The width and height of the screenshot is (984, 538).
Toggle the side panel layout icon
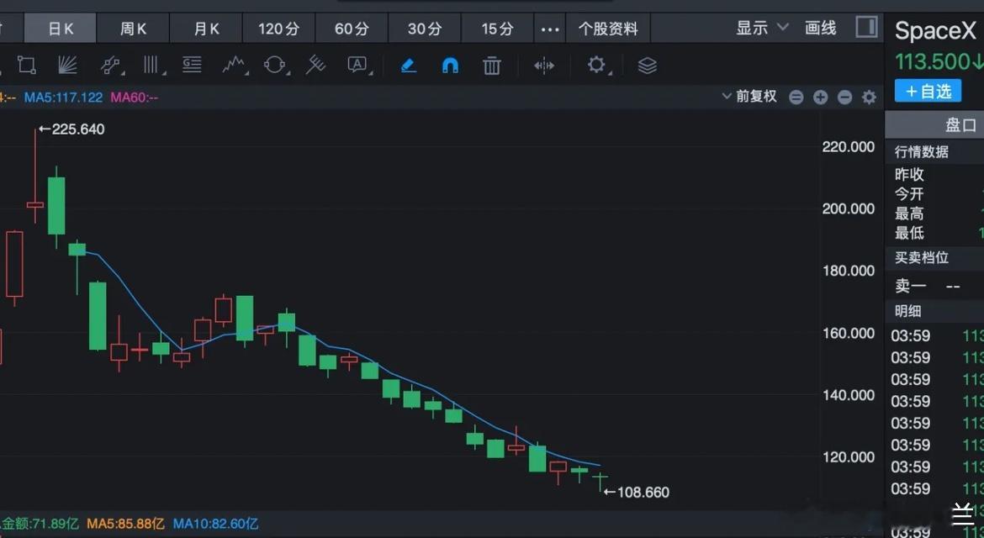point(866,27)
